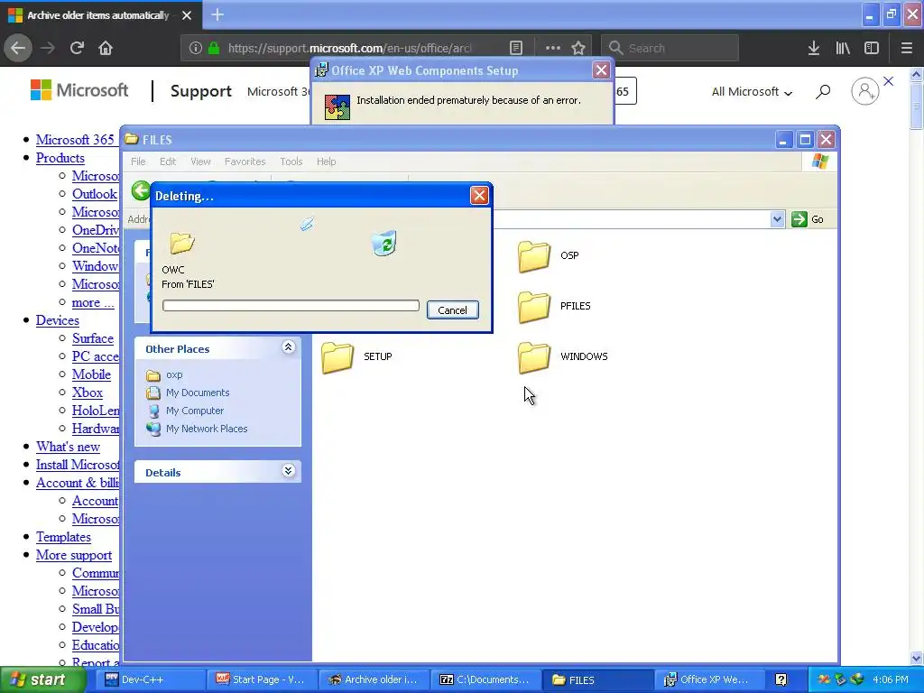Image resolution: width=924 pixels, height=693 pixels.
Task: Open My Network Places link
Action: pos(207,429)
